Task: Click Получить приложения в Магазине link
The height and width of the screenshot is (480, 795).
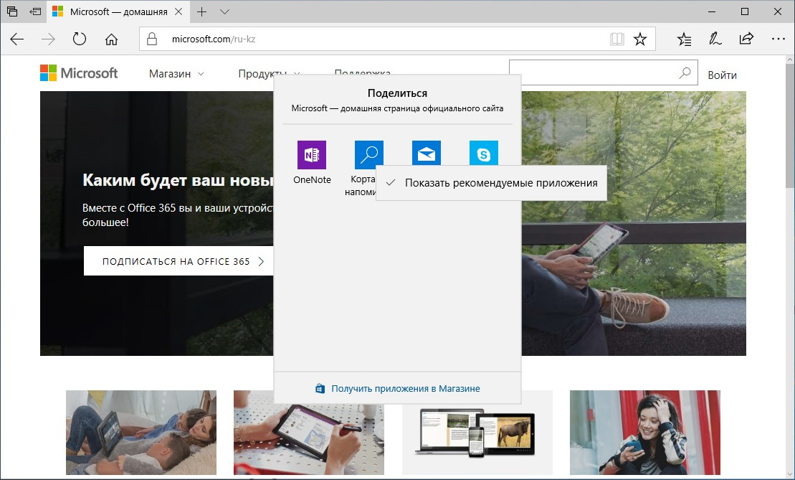Action: [406, 389]
